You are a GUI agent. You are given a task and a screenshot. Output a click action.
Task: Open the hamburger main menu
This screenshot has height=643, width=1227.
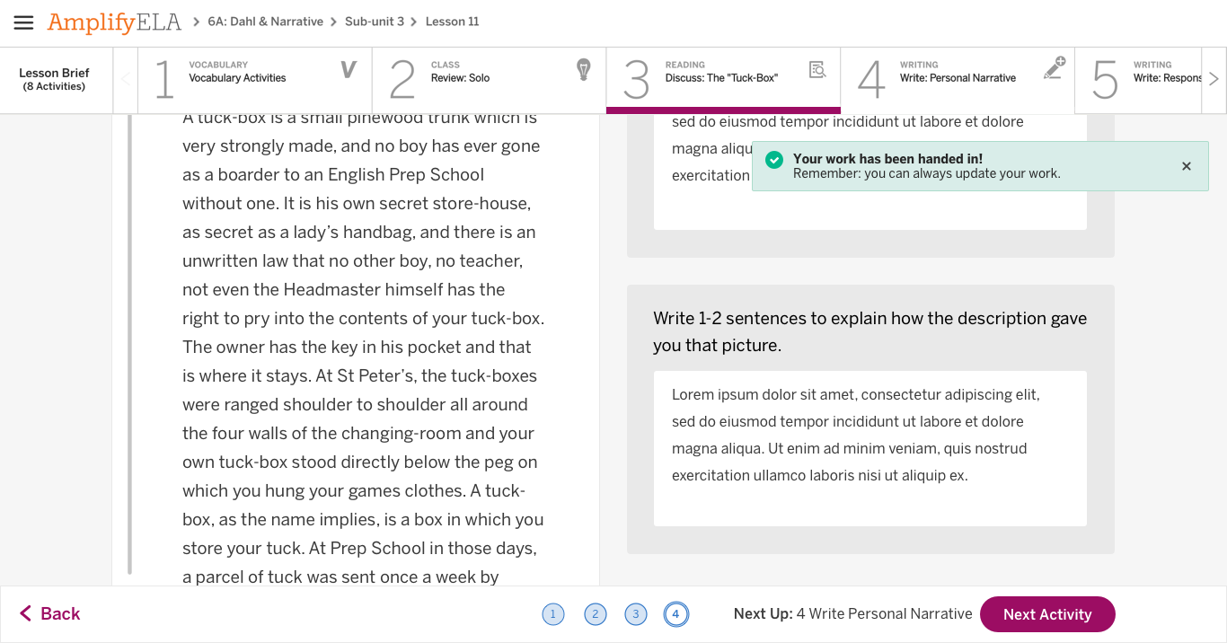(23, 22)
